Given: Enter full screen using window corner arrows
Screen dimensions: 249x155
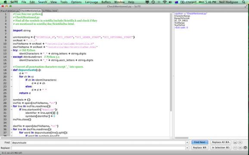Looking at the screenshot, I should coord(246,6).
